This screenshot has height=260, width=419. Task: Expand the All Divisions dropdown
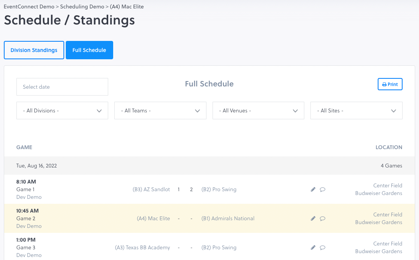click(x=62, y=110)
